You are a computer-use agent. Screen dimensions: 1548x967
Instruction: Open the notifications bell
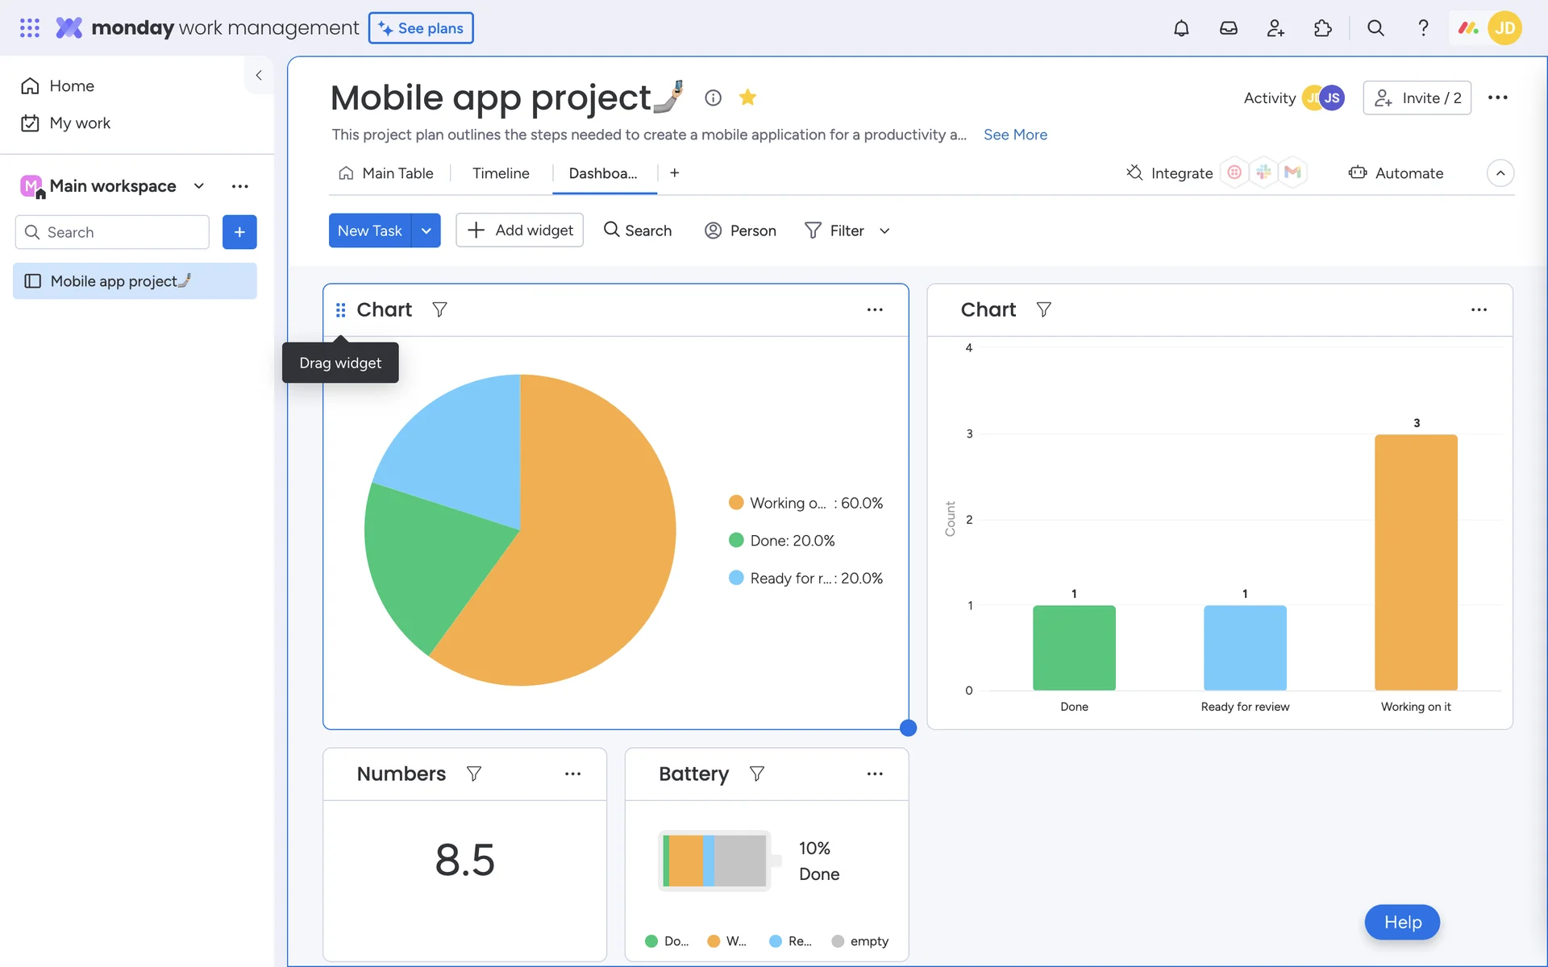pyautogui.click(x=1181, y=28)
